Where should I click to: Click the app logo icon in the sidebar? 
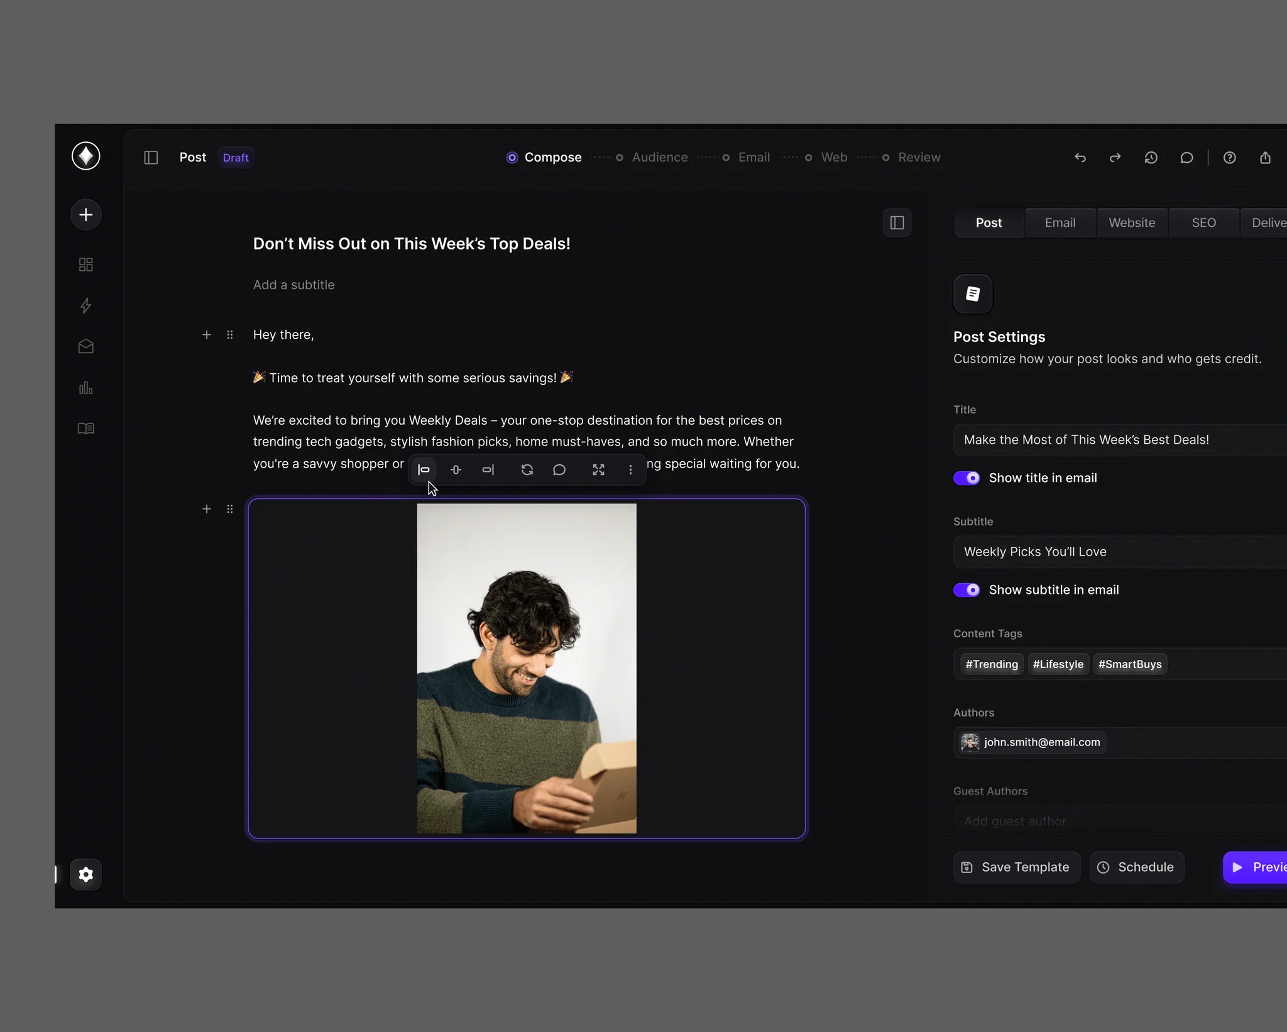(86, 156)
